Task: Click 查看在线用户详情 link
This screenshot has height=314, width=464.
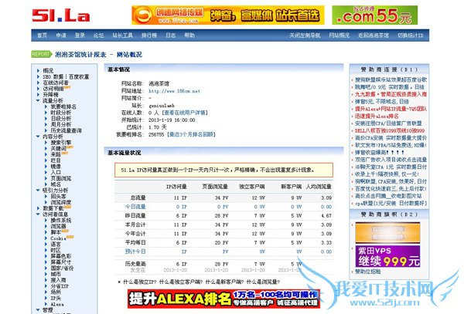Action: 185,113
